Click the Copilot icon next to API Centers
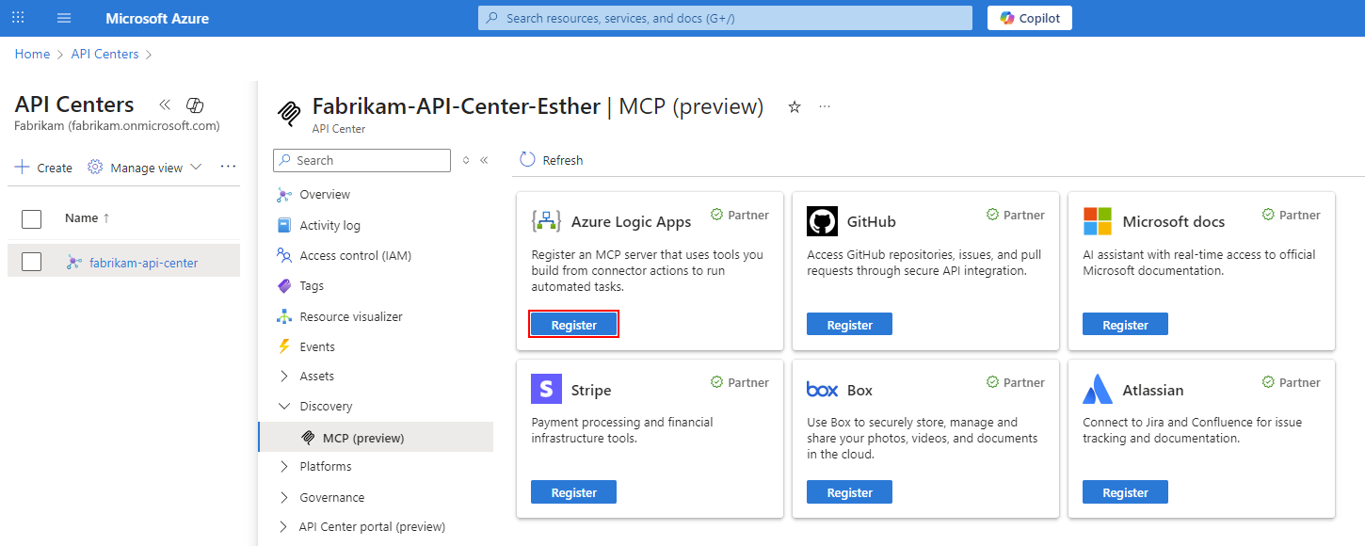This screenshot has height=546, width=1365. point(195,104)
